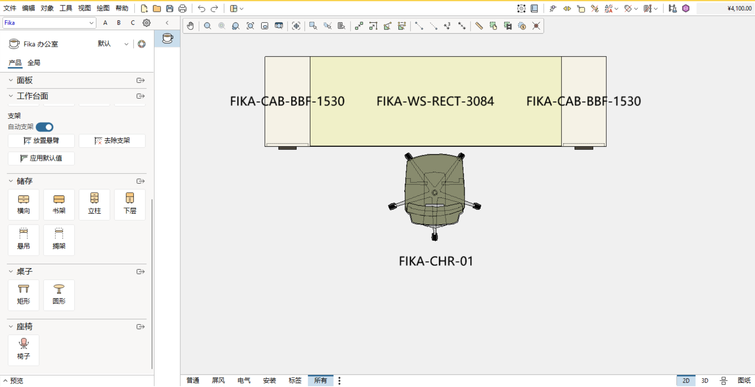
Task: Click the Fika coffee cup sidebar icon
Action: (168, 39)
